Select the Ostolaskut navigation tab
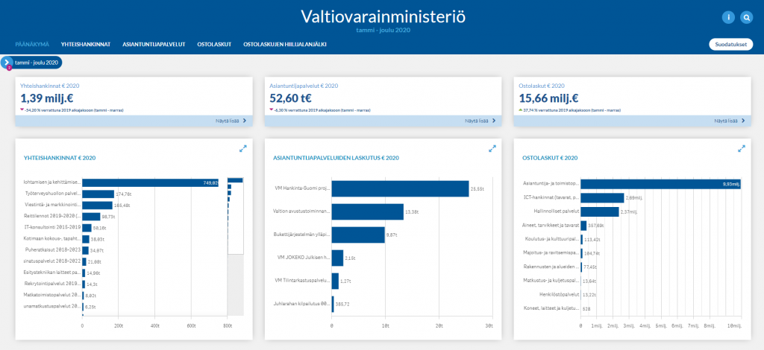This screenshot has height=350, width=764. (x=214, y=45)
